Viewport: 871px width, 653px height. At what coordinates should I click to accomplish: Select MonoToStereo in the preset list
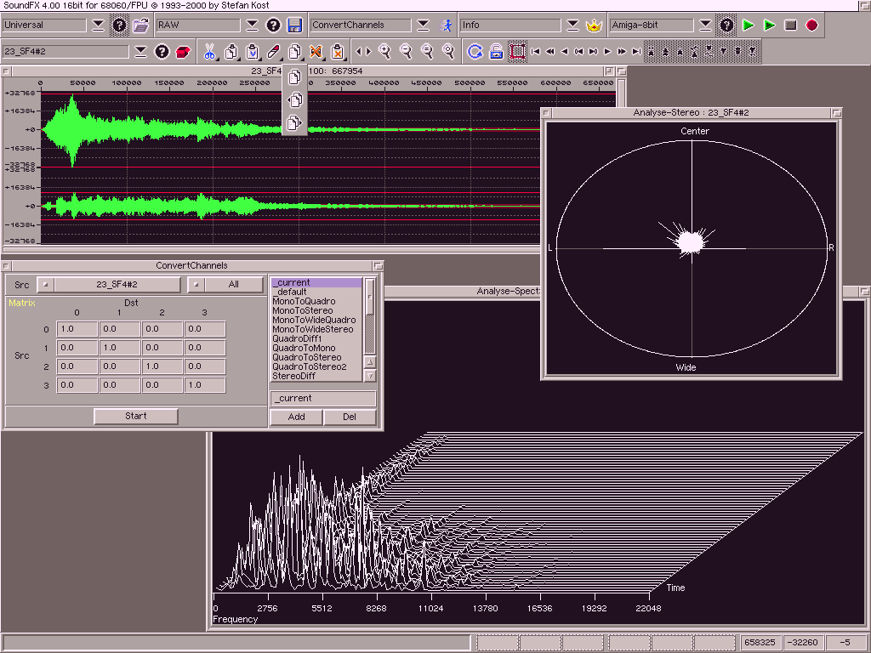pos(303,310)
